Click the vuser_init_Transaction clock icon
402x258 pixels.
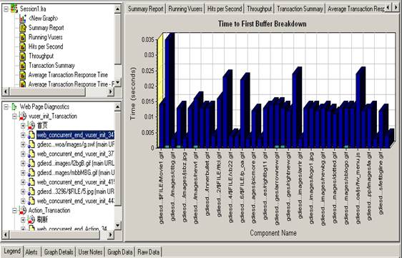pyautogui.click(x=23, y=116)
